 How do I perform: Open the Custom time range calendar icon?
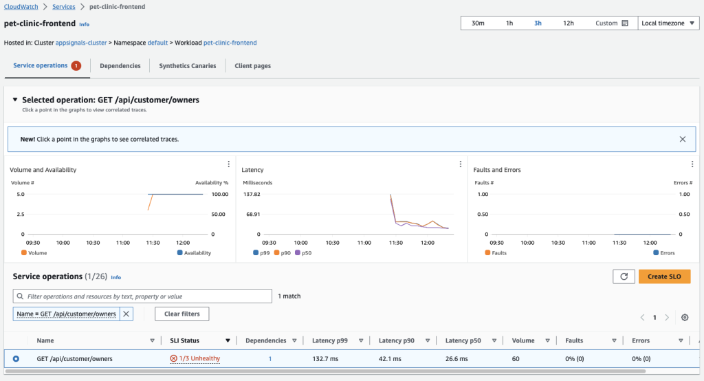coord(624,23)
